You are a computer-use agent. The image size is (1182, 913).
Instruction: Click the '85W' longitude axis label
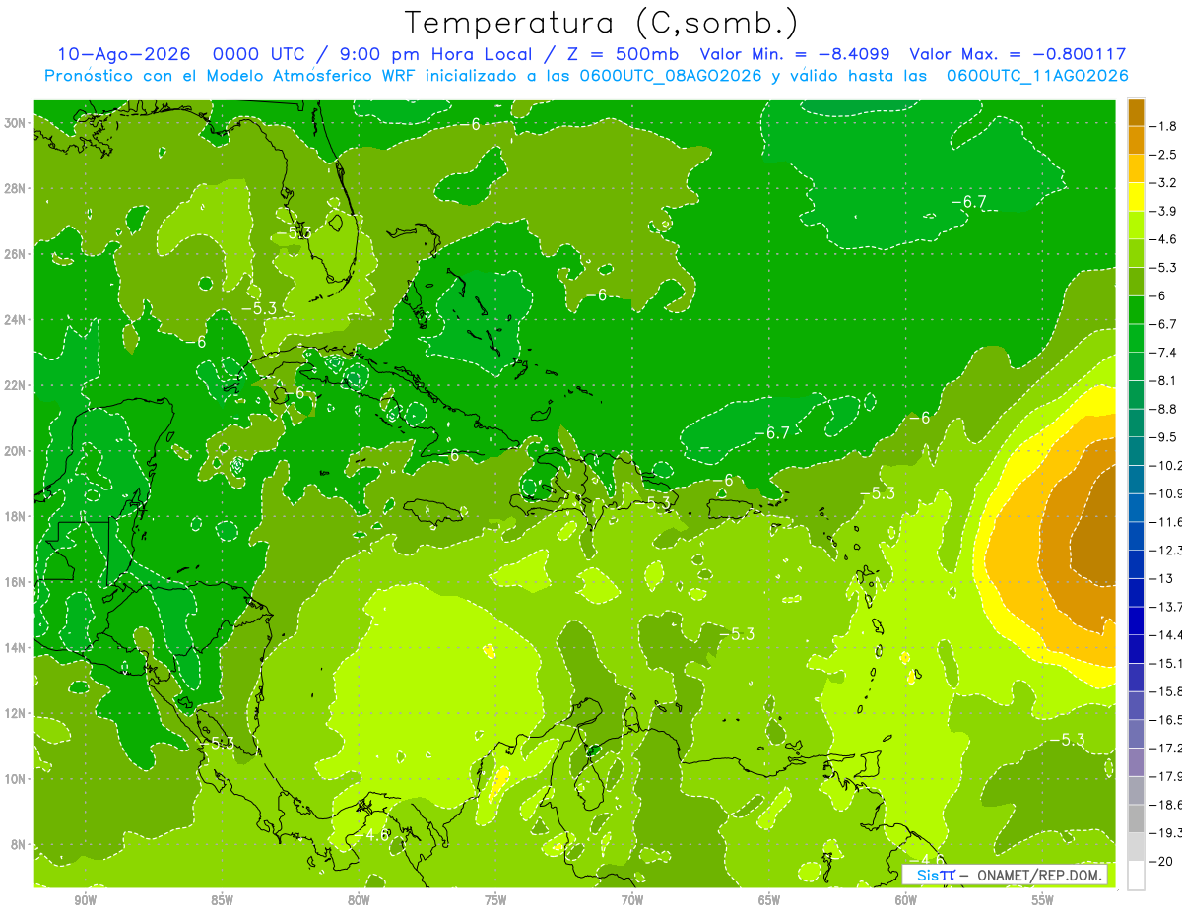[x=222, y=900]
